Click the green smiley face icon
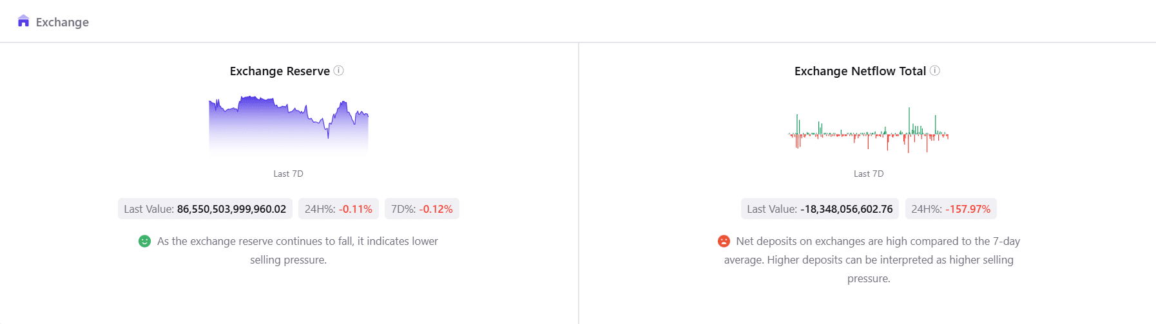The image size is (1156, 324). click(x=144, y=241)
